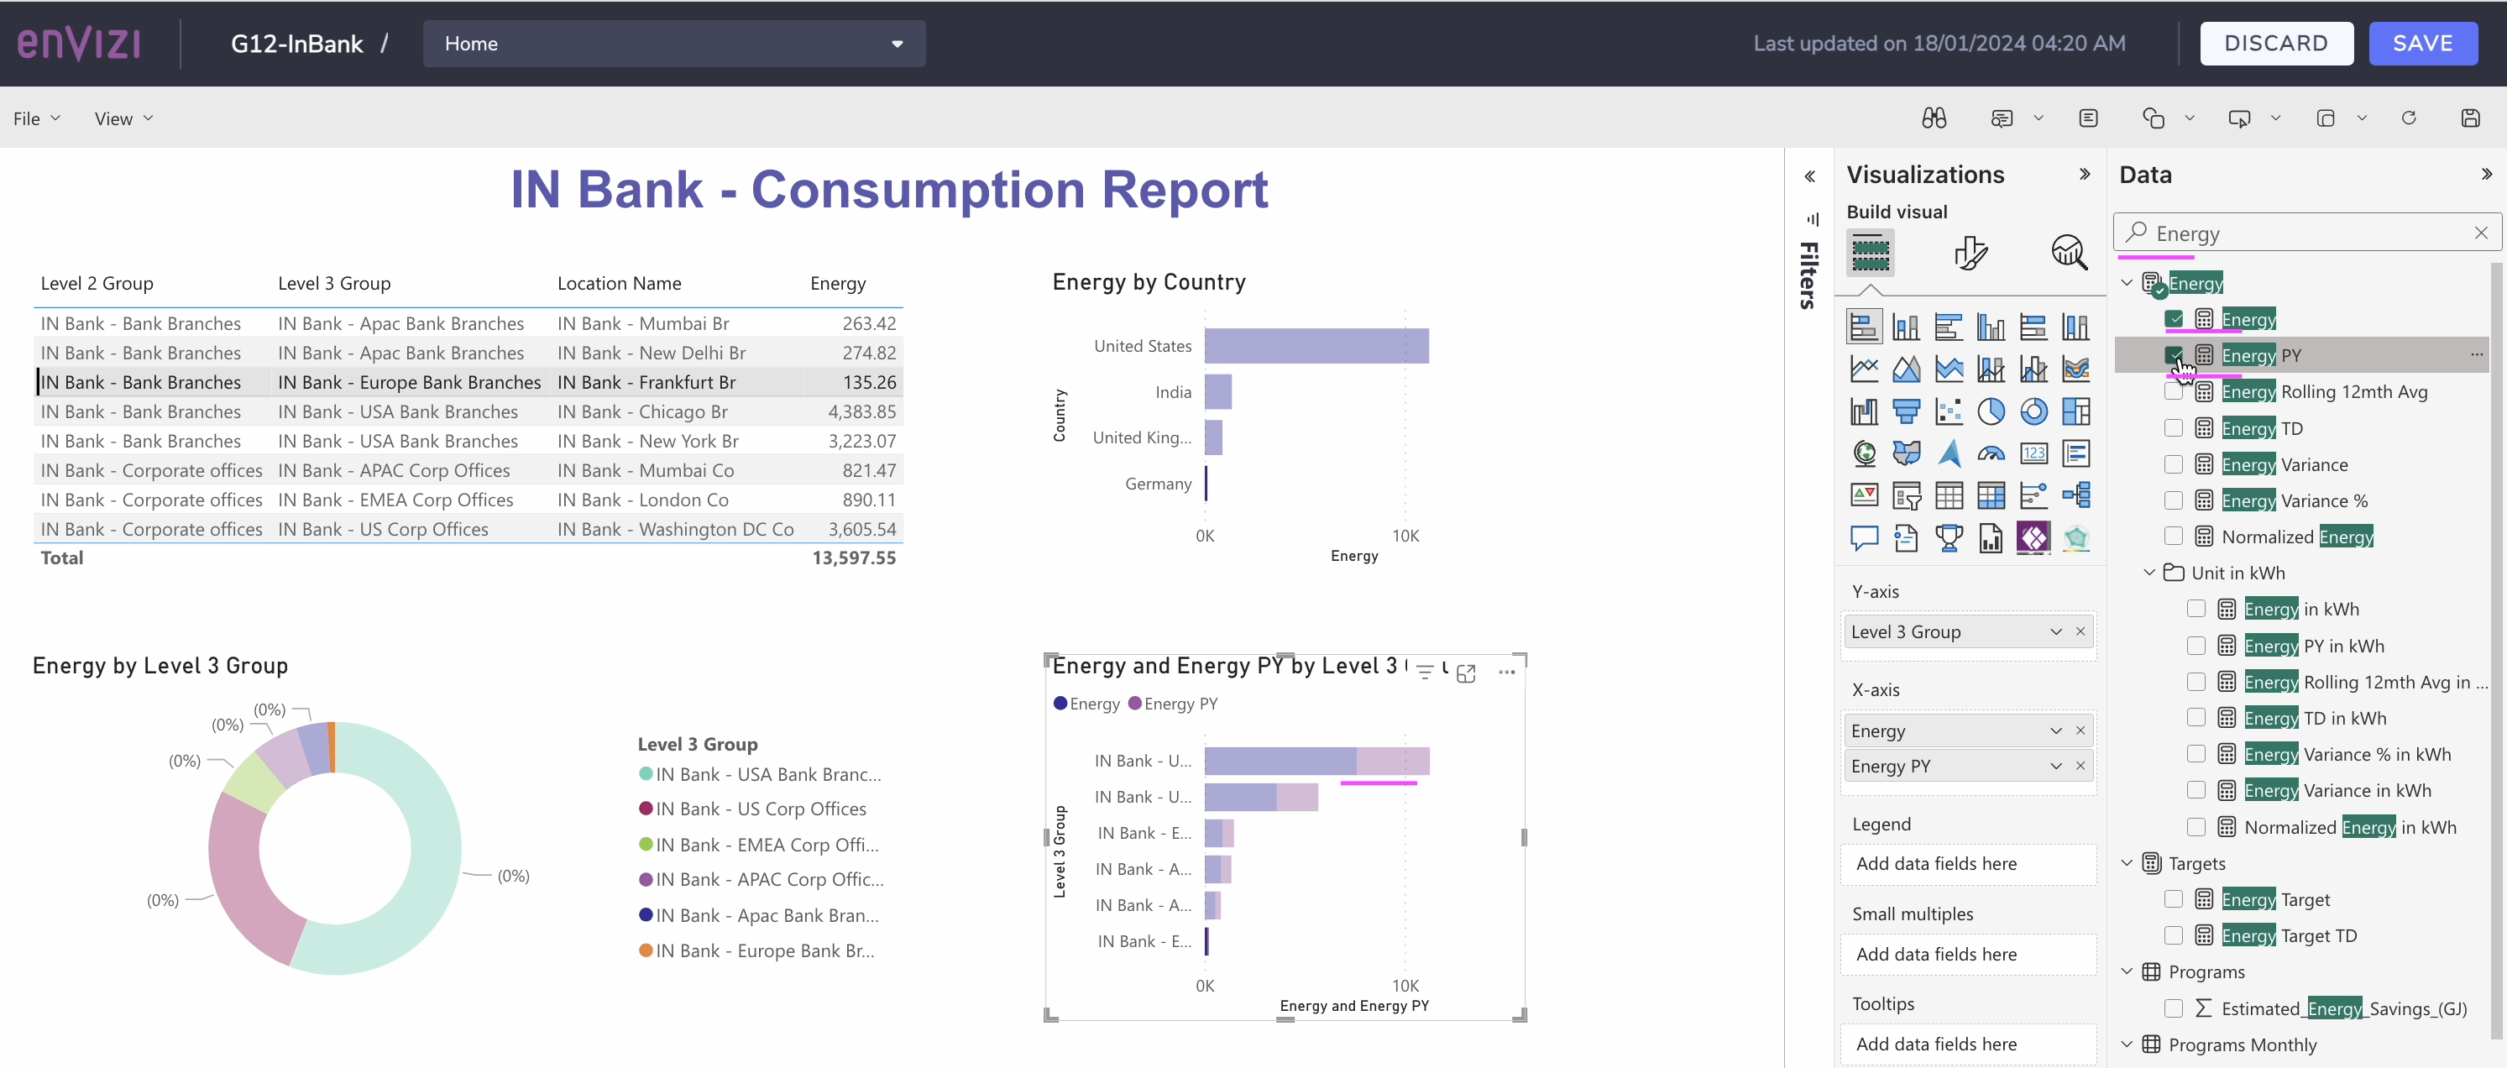Select the table visualization icon
This screenshot has height=1068, width=2507.
coord(1949,495)
